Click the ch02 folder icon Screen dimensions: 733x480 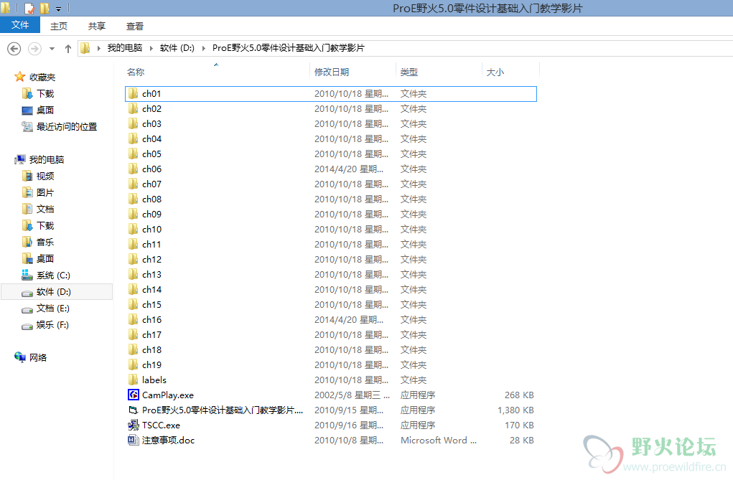click(134, 108)
